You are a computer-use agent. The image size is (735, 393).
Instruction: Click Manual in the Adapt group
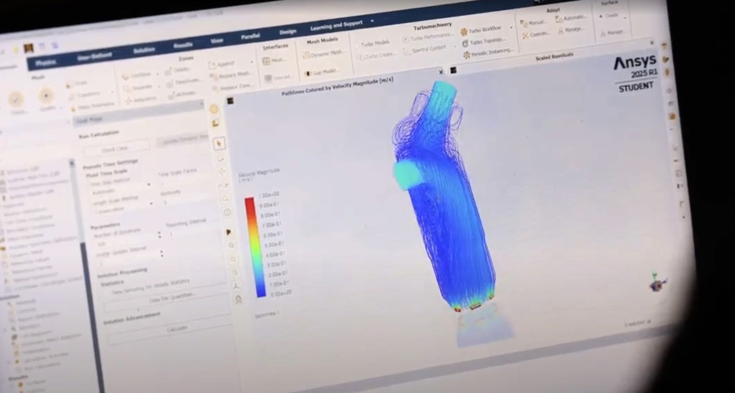pyautogui.click(x=533, y=23)
